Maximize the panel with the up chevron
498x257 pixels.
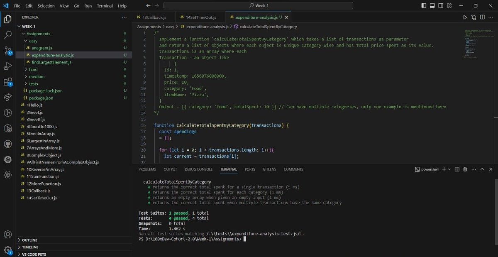(482, 169)
